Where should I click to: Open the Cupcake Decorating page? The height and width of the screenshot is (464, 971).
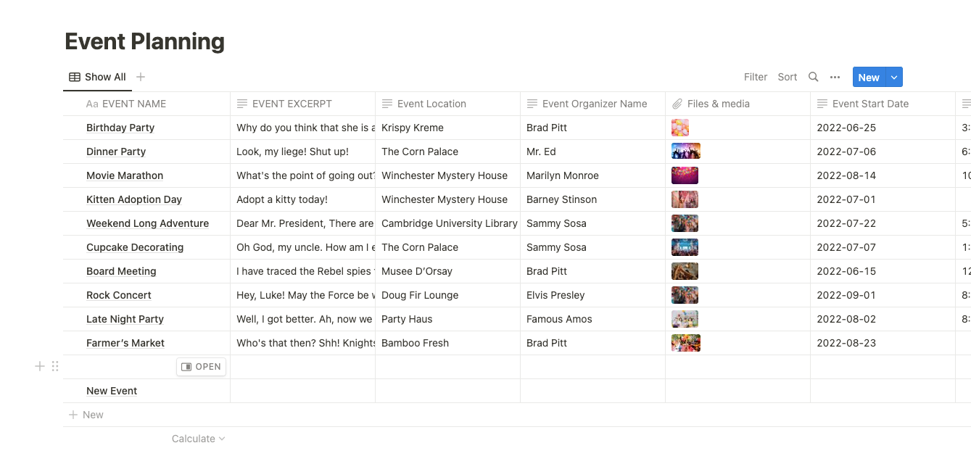(x=135, y=247)
